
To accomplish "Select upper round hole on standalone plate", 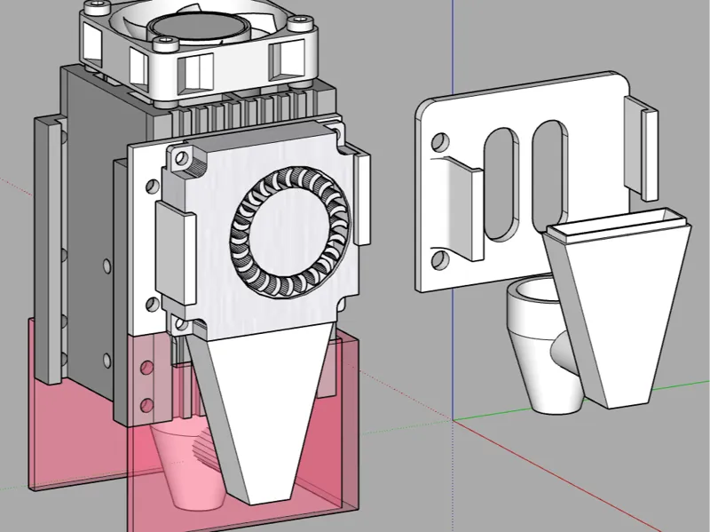I will click(x=440, y=142).
